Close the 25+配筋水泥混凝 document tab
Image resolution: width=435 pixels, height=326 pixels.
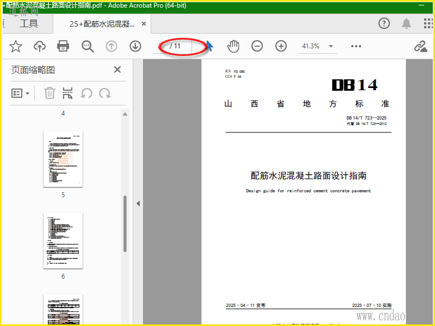[144, 24]
